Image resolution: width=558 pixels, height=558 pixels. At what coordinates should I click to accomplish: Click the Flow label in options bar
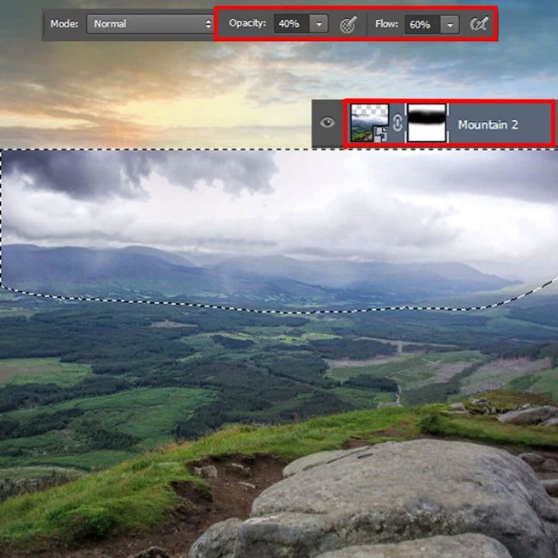tap(386, 24)
